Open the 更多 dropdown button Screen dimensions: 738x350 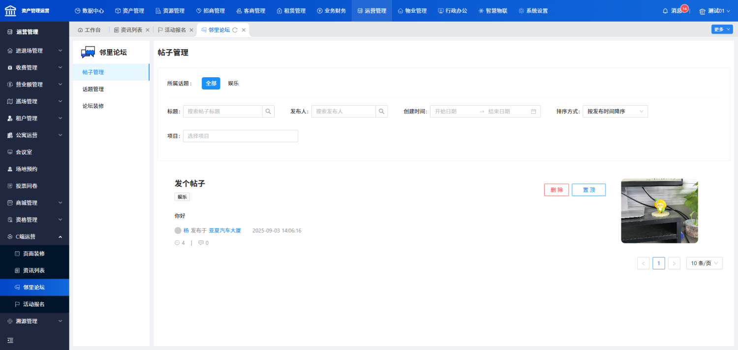pos(722,29)
